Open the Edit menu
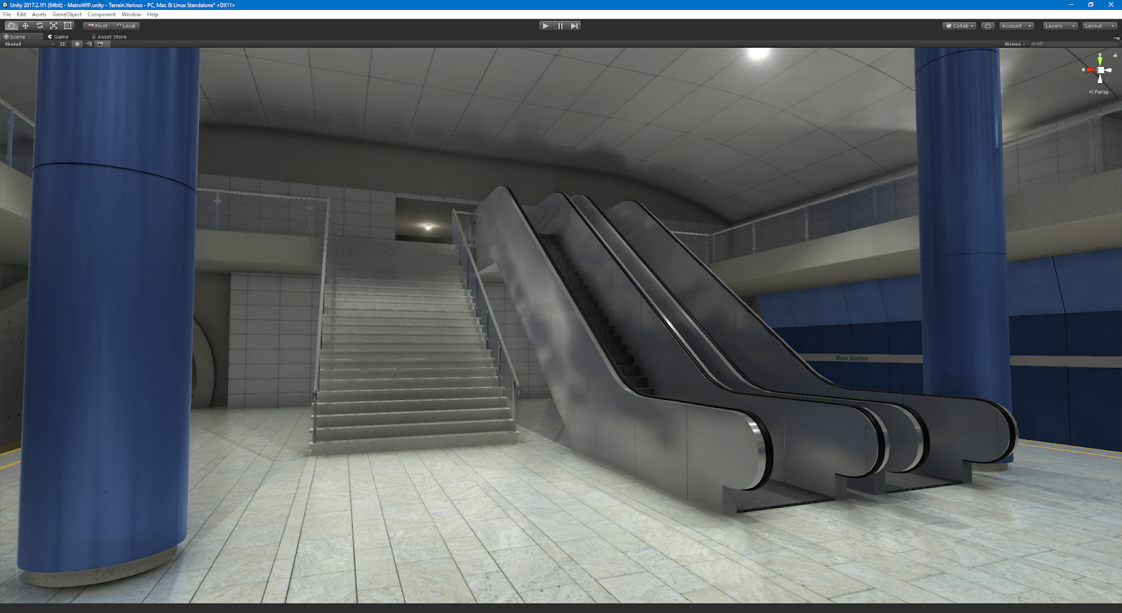 (x=21, y=15)
